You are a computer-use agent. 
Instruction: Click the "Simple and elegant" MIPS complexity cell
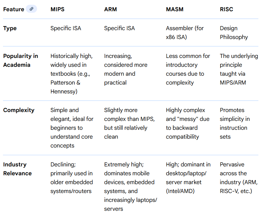click(x=72, y=128)
